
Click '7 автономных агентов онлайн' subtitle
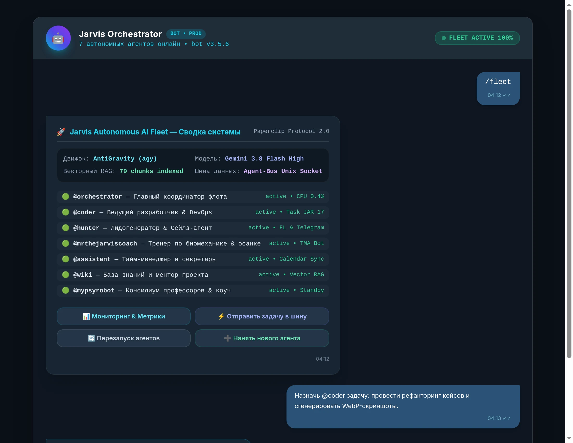click(130, 44)
